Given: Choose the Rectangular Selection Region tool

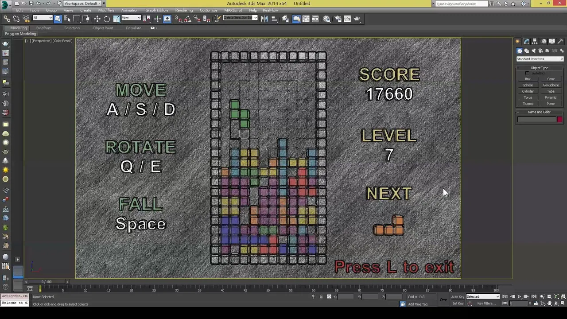Looking at the screenshot, I should [x=76, y=19].
